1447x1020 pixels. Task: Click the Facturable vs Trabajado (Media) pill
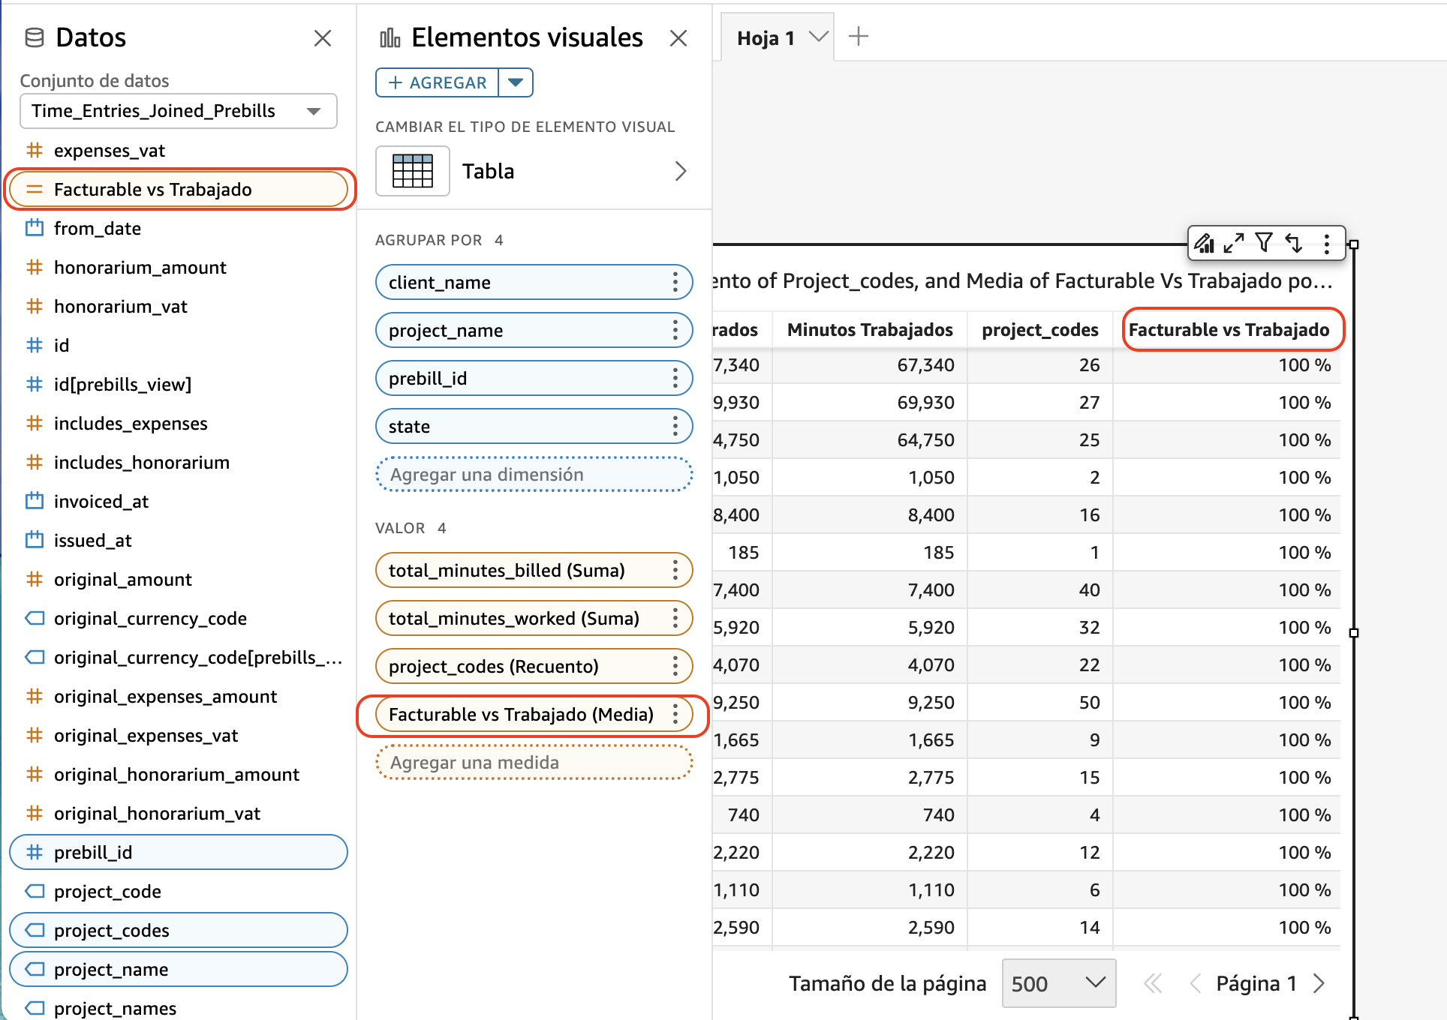pyautogui.click(x=534, y=715)
